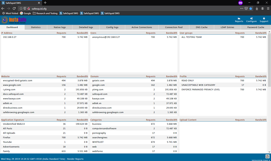
Task: Open the page actions three-dot menu
Action: coord(241,8)
